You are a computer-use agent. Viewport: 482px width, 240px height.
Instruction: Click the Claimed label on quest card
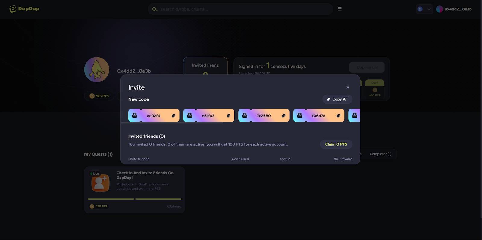(x=174, y=206)
